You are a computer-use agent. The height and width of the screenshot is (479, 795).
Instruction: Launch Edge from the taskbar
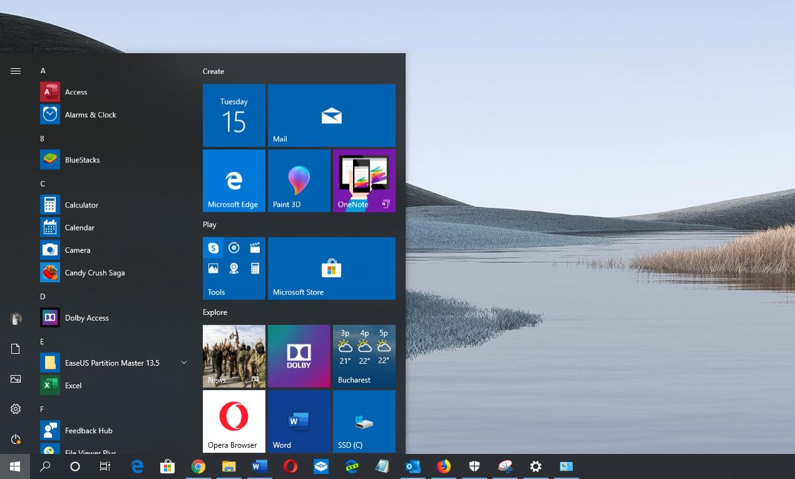[137, 466]
